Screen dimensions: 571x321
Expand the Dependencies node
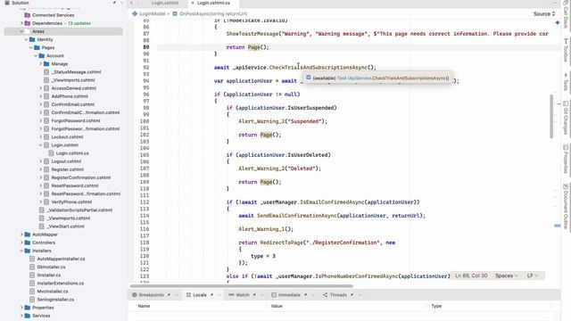pyautogui.click(x=21, y=23)
